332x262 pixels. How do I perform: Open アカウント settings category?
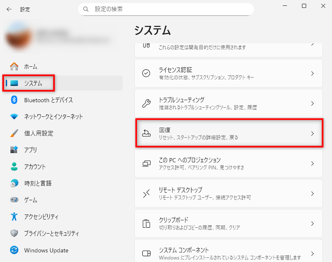click(35, 167)
